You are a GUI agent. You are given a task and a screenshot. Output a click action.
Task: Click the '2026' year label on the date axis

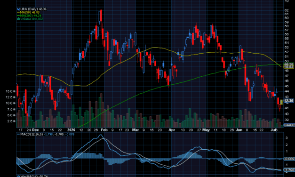coord(71,130)
